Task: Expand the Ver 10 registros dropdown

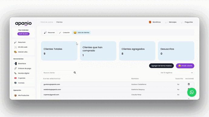Action: point(176,73)
